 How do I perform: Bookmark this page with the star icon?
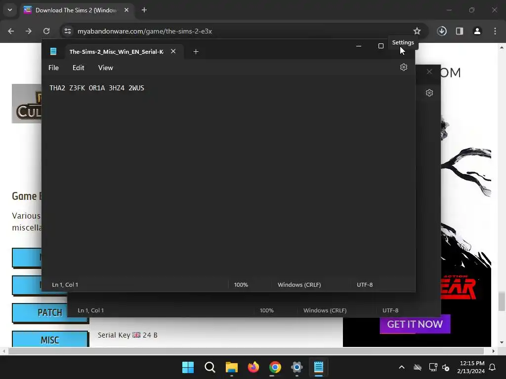tap(417, 31)
